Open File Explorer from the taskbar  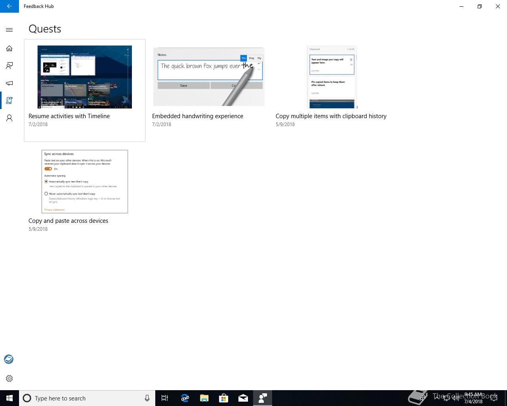[204, 398]
